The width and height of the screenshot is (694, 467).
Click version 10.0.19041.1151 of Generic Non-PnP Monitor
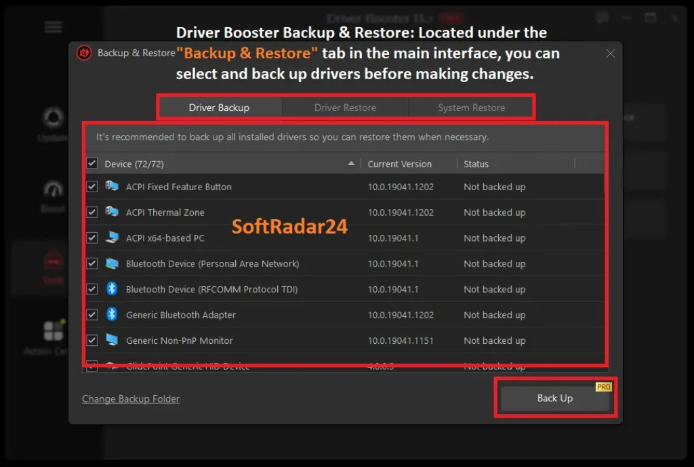click(401, 340)
